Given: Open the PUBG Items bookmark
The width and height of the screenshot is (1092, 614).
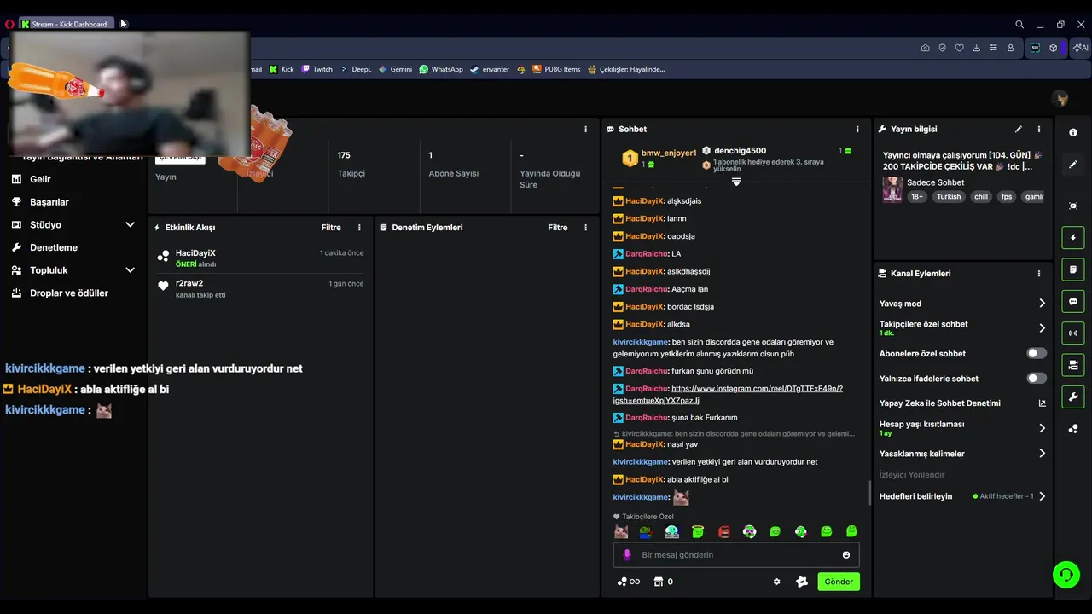Looking at the screenshot, I should [556, 69].
